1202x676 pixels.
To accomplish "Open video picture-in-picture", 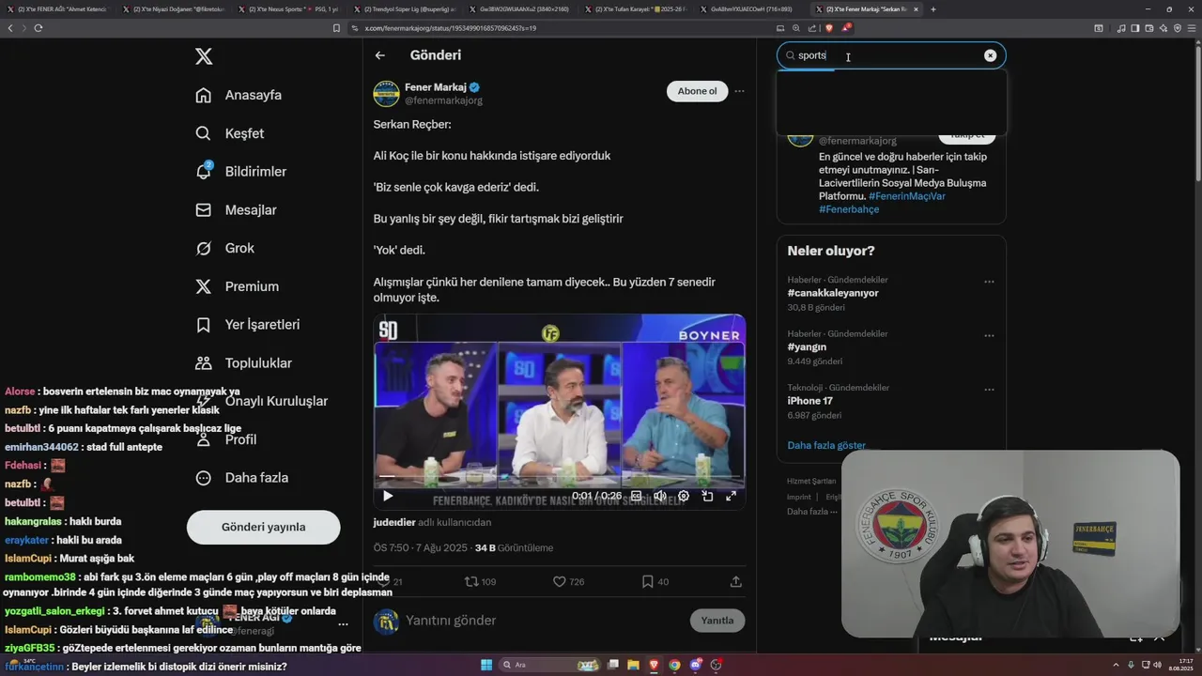I will 707,496.
